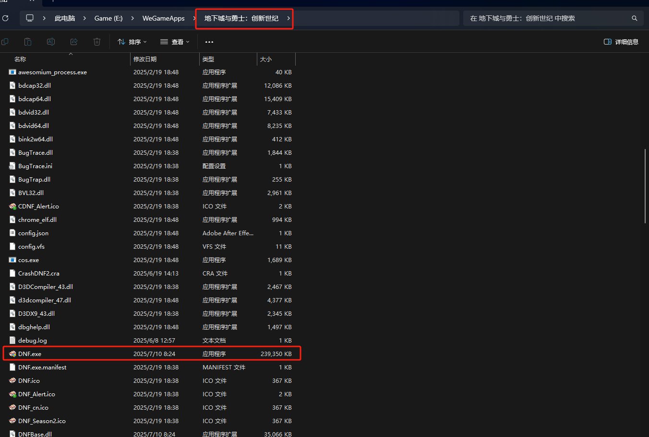
Task: Select the file bink2w64.dll
Action: 36,139
